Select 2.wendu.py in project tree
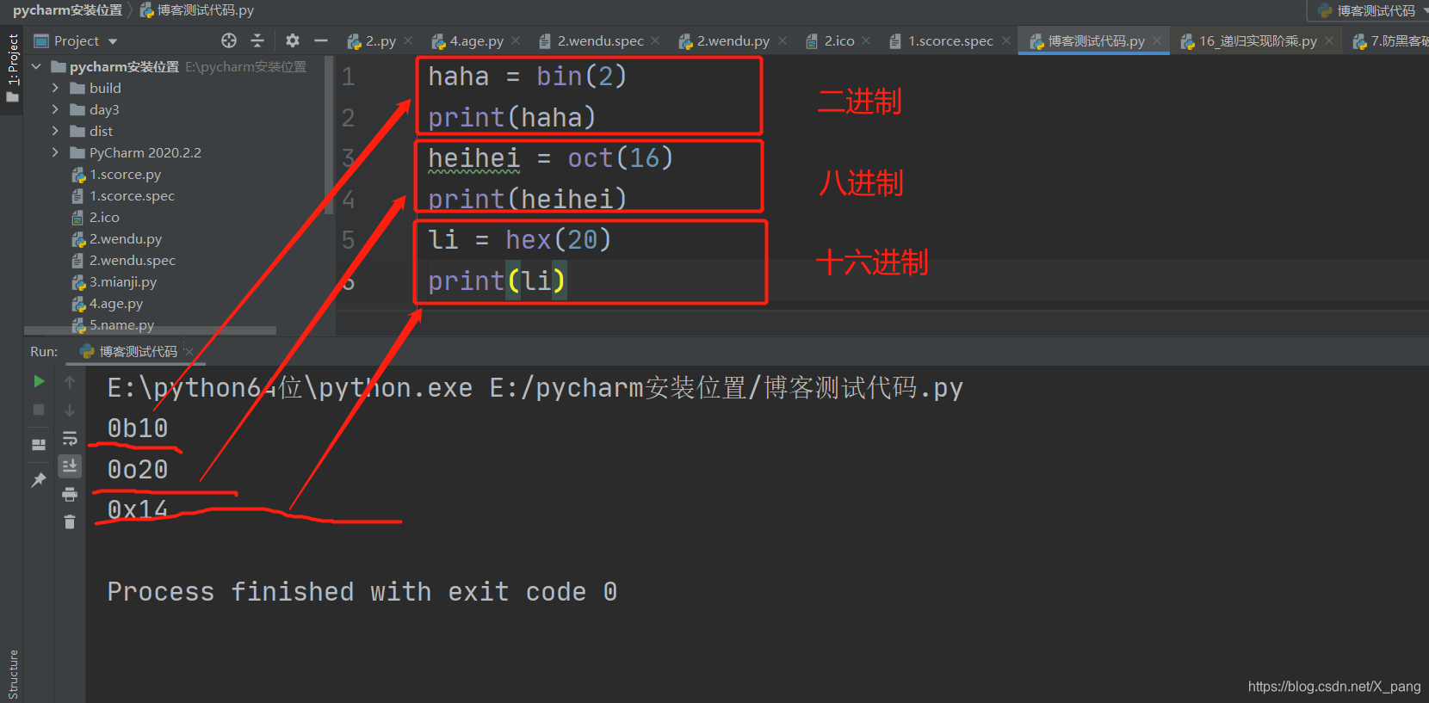The height and width of the screenshot is (703, 1429). pos(126,238)
